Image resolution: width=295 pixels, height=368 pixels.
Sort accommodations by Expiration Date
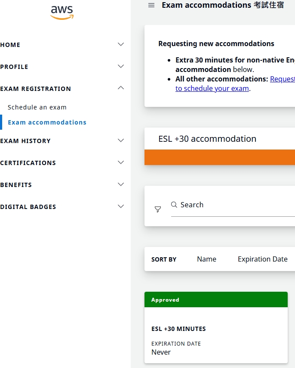click(x=262, y=259)
